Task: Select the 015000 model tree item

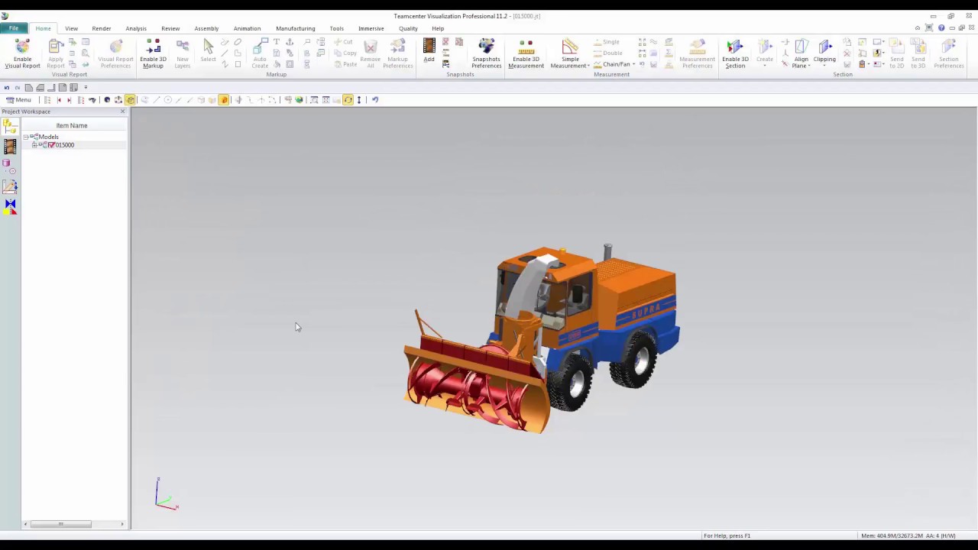Action: coord(65,145)
